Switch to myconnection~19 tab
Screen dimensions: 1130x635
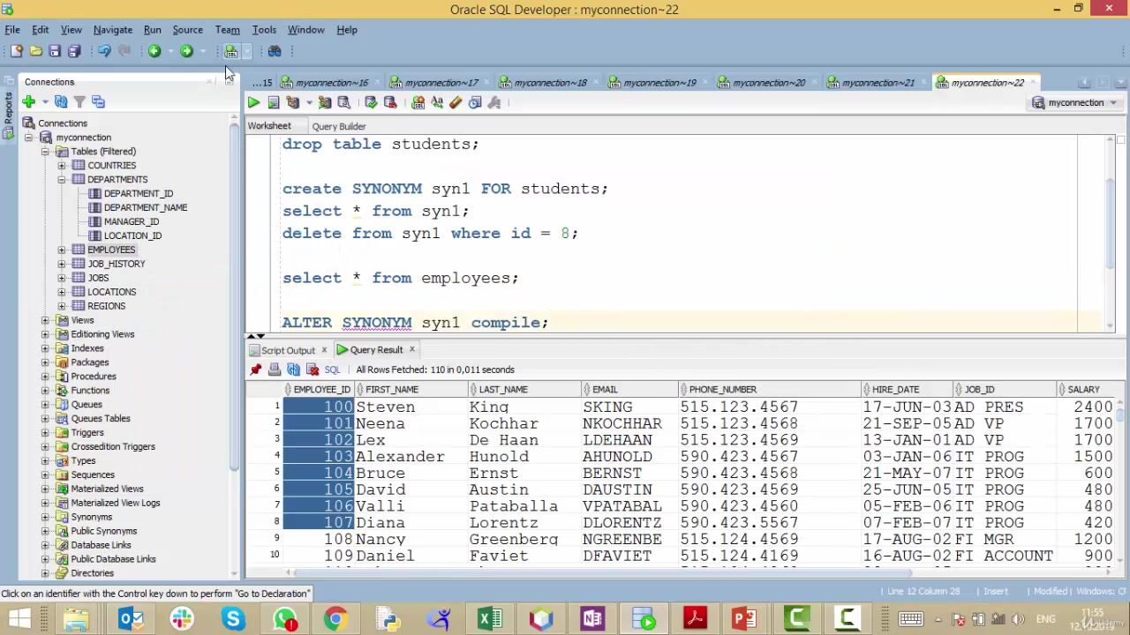coord(659,83)
